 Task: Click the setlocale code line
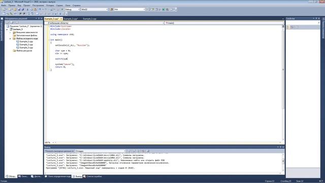tap(72, 45)
